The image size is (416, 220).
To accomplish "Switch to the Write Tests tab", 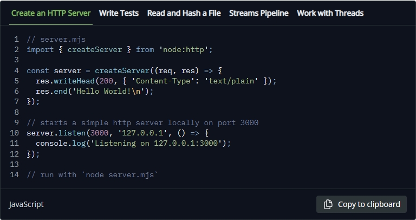I will coord(119,13).
